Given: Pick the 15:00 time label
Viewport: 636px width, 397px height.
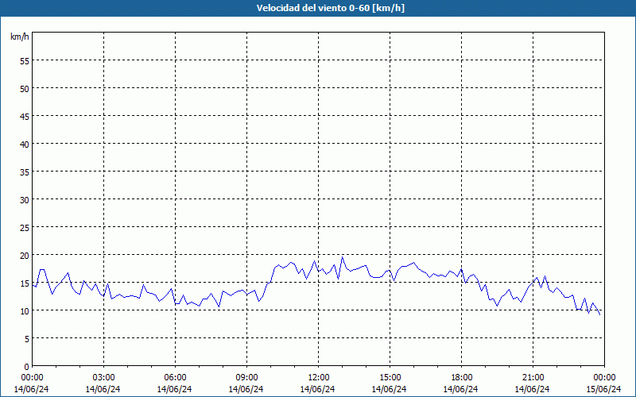Looking at the screenshot, I should pos(390,378).
